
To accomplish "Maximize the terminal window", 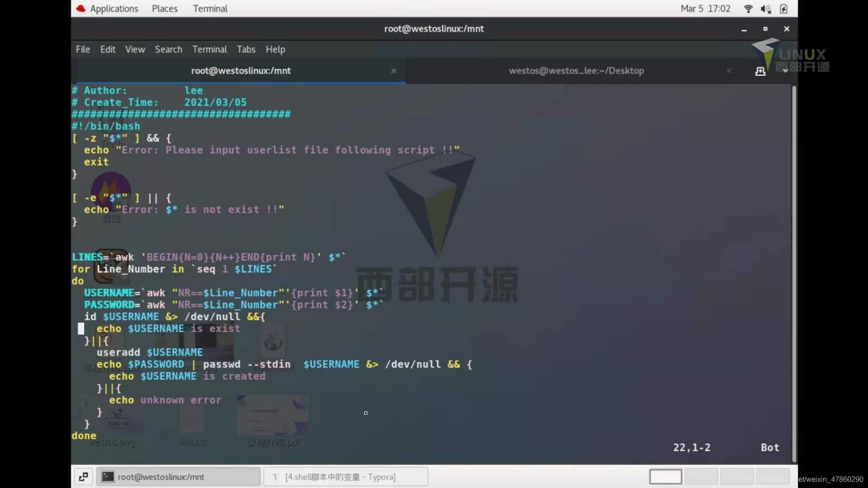I will 766,29.
